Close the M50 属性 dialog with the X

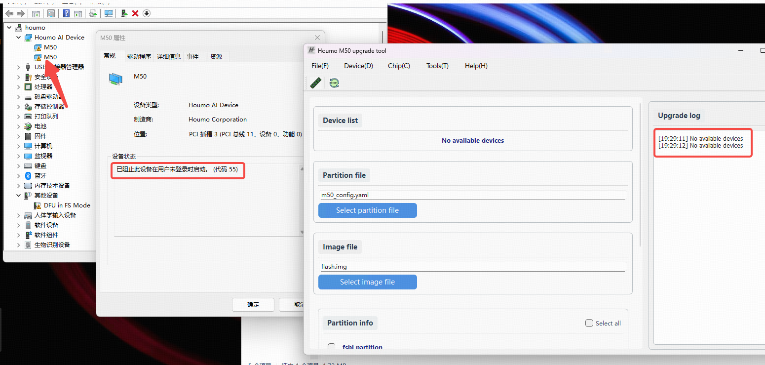[x=317, y=38]
